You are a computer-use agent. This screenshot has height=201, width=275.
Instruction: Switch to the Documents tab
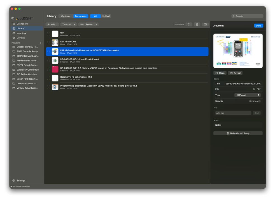tap(81, 16)
